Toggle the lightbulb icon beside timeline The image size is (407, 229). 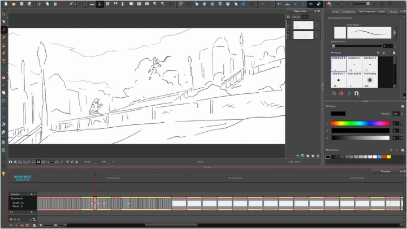pos(3,174)
